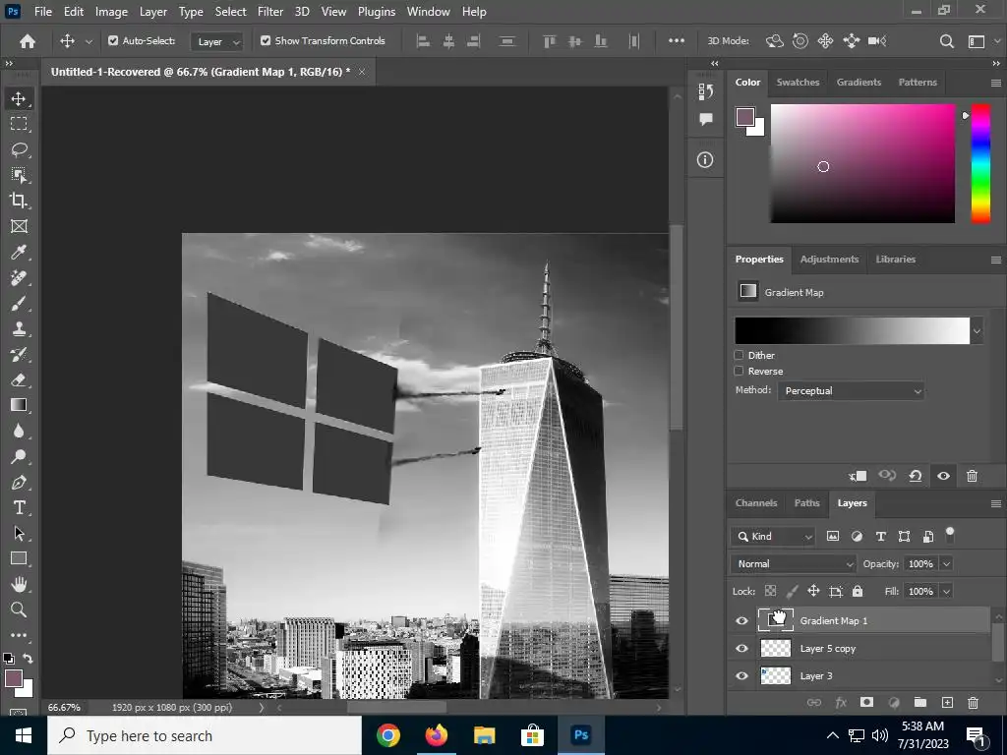Viewport: 1007px width, 755px height.
Task: Expand the tool preset picker arrow
Action: pyautogui.click(x=89, y=41)
